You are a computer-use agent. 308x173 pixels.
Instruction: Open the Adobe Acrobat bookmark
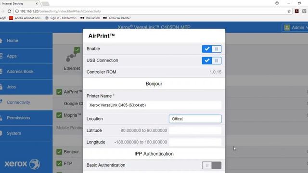click(25, 18)
